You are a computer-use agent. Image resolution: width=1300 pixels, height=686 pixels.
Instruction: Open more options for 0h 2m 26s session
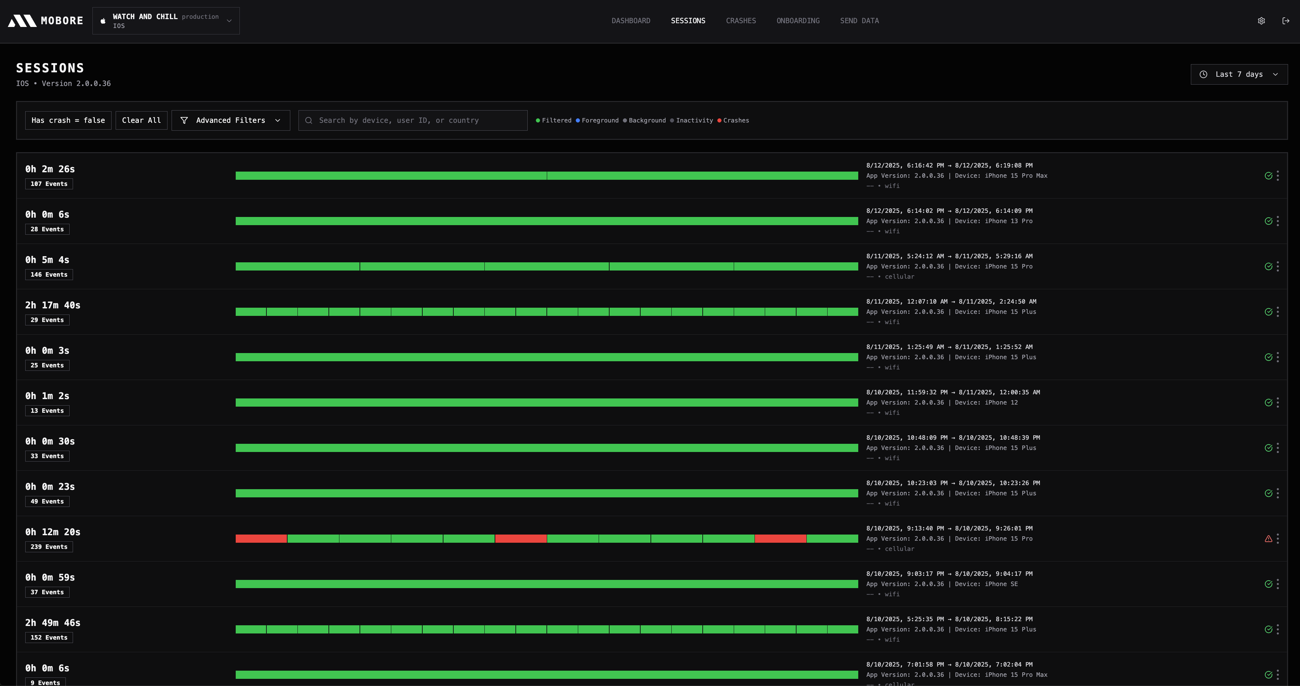click(x=1278, y=176)
